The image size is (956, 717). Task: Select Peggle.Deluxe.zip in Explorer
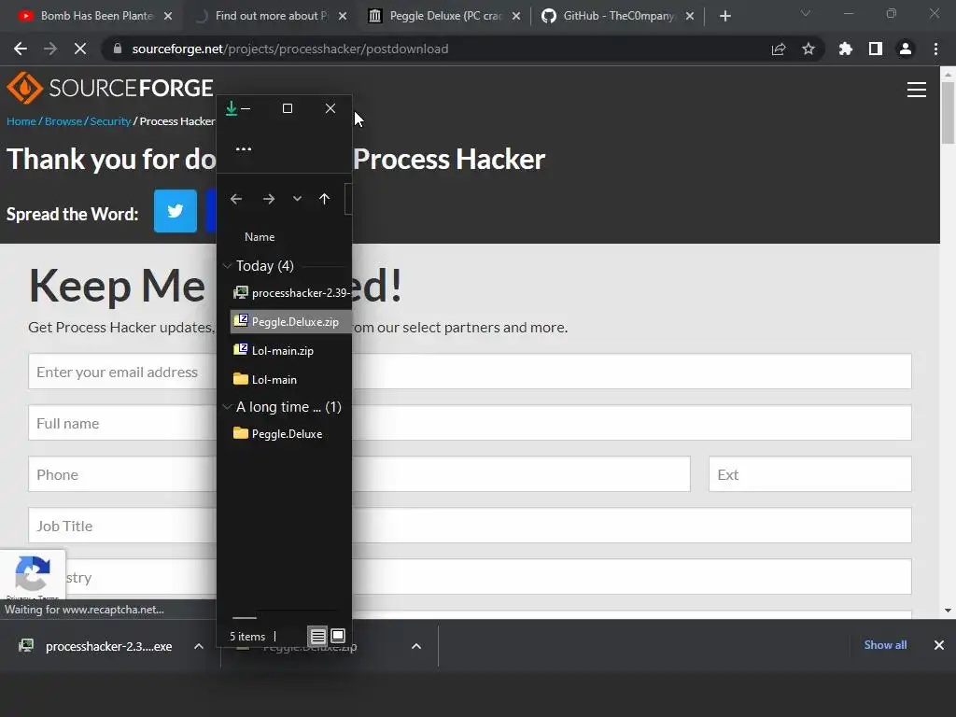coord(291,322)
